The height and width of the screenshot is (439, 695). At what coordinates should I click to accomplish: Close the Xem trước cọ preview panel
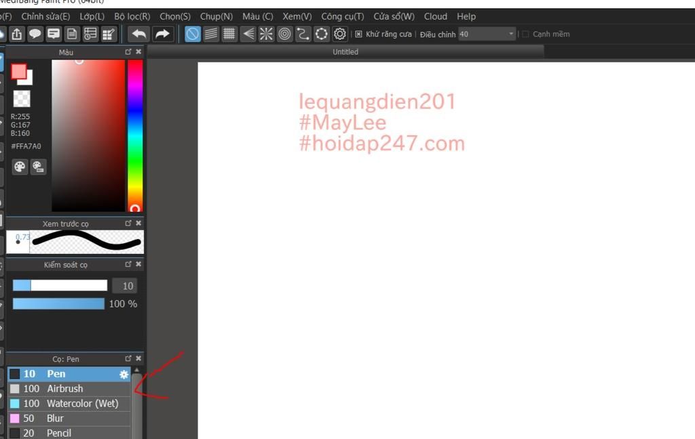click(x=138, y=223)
